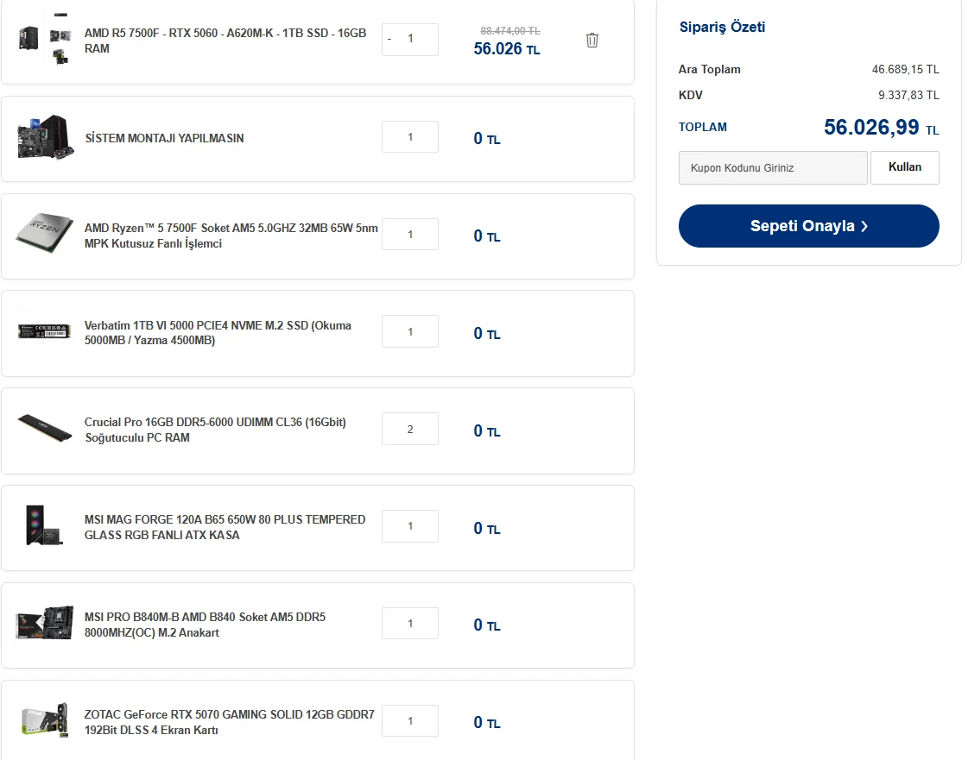Click the MSI PRO B840M-B Anakart product name

[205, 625]
